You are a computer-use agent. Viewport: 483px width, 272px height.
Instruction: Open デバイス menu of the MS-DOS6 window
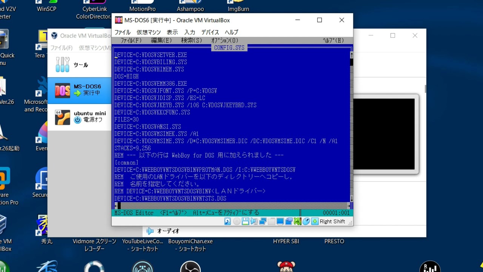pyautogui.click(x=210, y=32)
